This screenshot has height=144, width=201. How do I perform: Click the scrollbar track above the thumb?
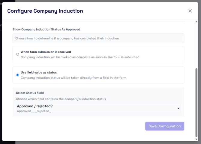click(x=196, y=45)
